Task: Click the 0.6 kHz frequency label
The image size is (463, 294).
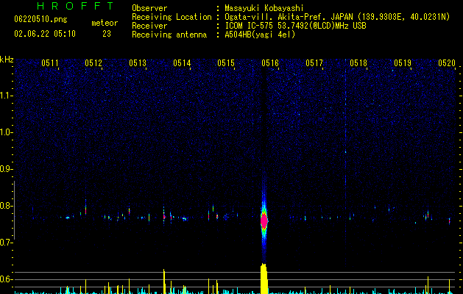Action: click(6, 279)
